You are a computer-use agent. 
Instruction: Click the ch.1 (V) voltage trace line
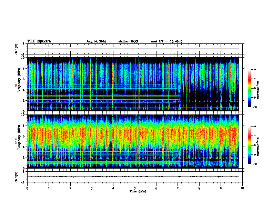tap(133, 49)
